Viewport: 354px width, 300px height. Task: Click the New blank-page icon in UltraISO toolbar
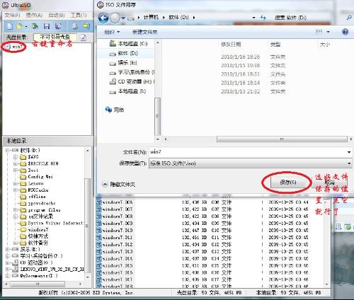(x=9, y=26)
